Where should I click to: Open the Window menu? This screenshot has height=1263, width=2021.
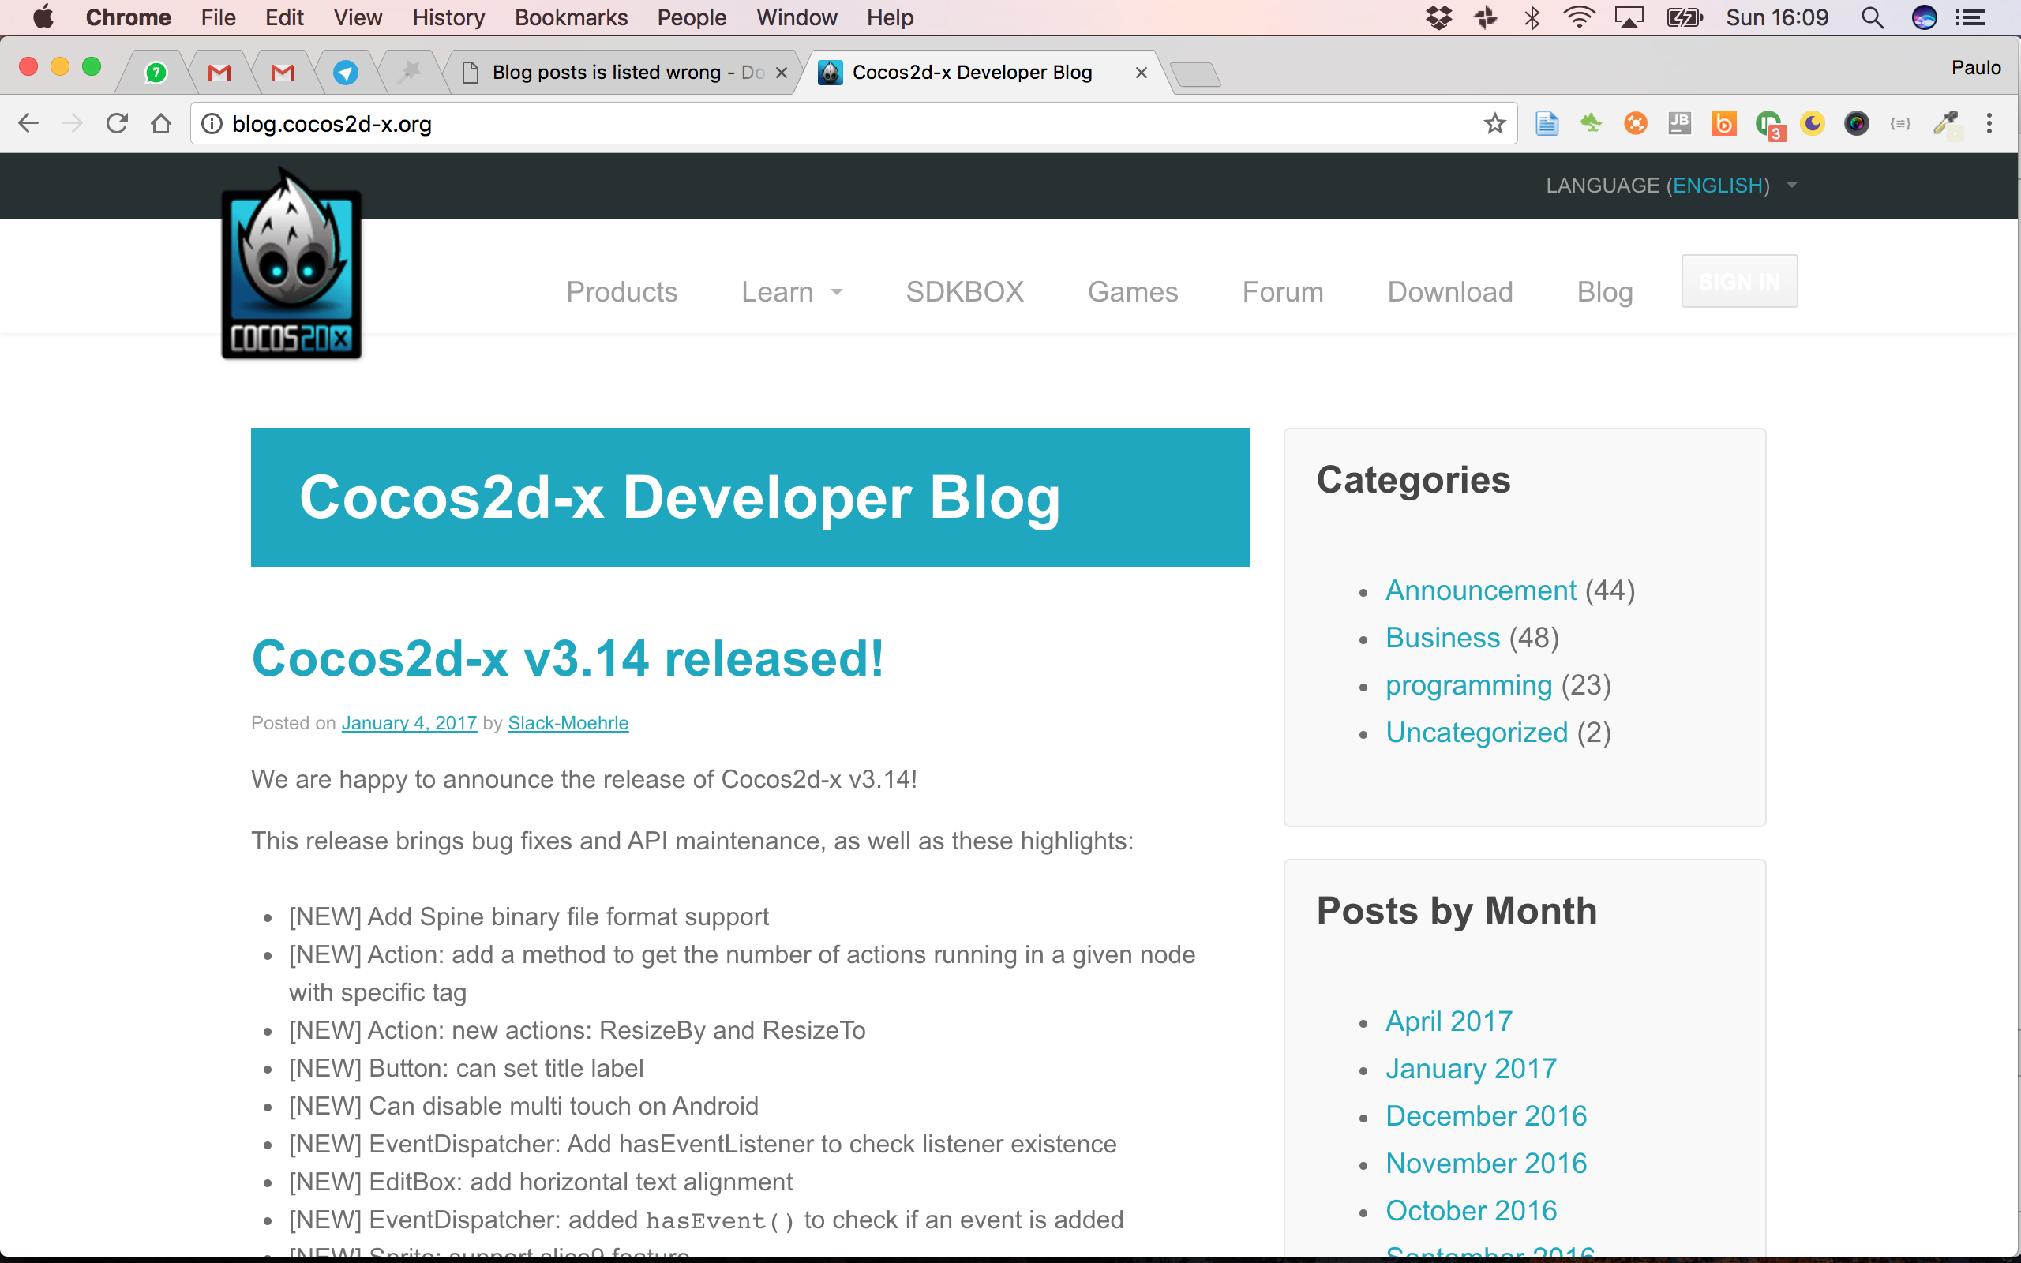click(797, 17)
